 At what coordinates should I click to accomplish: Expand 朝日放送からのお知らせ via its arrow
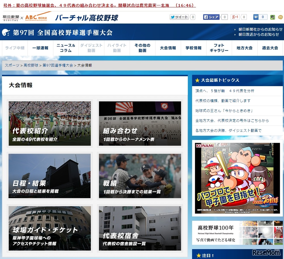pos(235,35)
